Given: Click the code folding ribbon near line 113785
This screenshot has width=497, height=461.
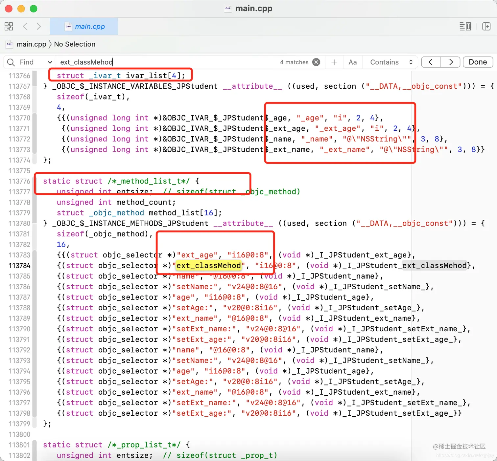Looking at the screenshot, I should click(34, 276).
